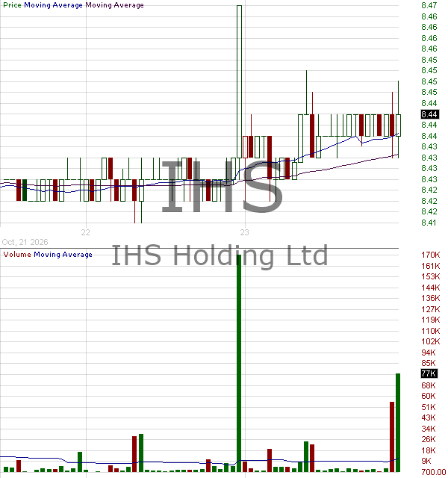This screenshot has width=448, height=478.
Task: Click the 9K volume axis label
Action: pos(426,461)
